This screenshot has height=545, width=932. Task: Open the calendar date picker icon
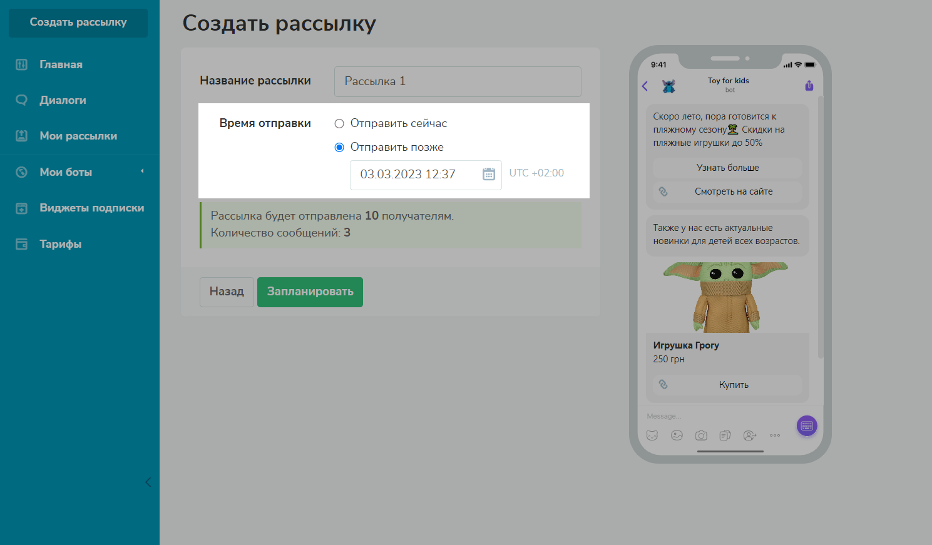pos(489,175)
